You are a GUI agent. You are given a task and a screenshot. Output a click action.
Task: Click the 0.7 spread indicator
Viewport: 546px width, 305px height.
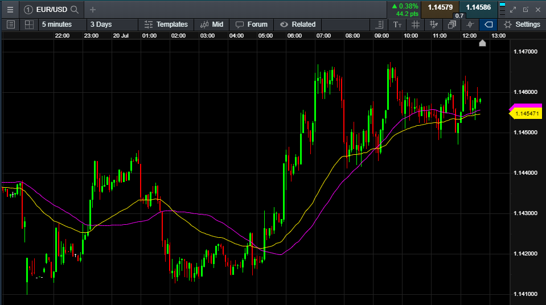(x=459, y=15)
